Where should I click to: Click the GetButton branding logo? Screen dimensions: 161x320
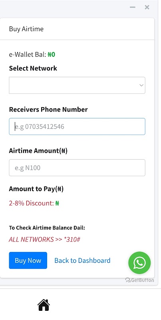pos(139,280)
